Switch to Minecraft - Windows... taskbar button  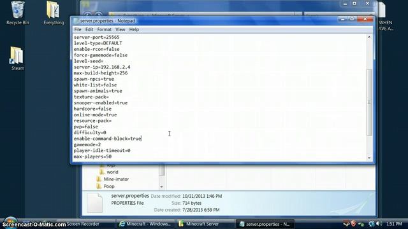[x=145, y=224]
